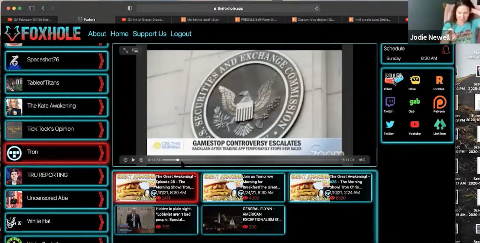Click remaining time -2:11:01 label
The width and height of the screenshot is (480, 243).
coord(348,160)
